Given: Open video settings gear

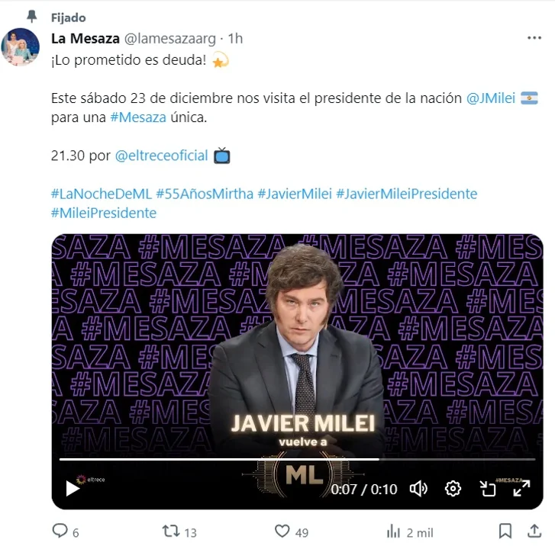Looking at the screenshot, I should pos(453,489).
